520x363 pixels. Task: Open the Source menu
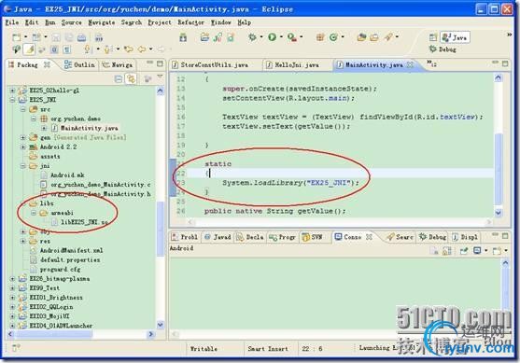(71, 22)
